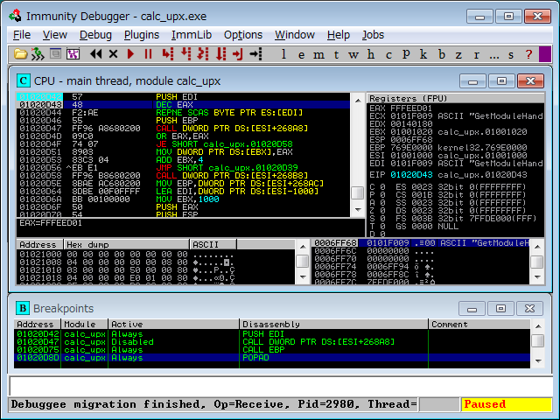Select breakpoint row 01020D47 Disabled
The image size is (560, 420).
coord(272,342)
